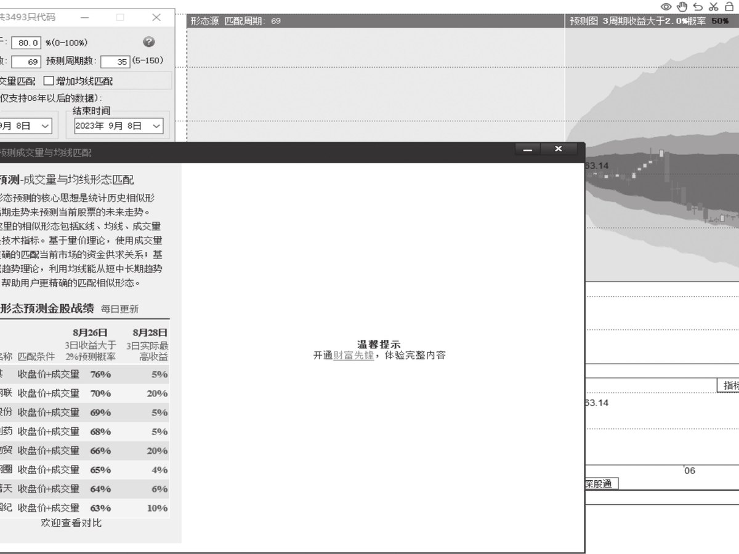Image resolution: width=739 pixels, height=554 pixels.
Task: Open the round question-mark help icon
Action: pos(148,42)
